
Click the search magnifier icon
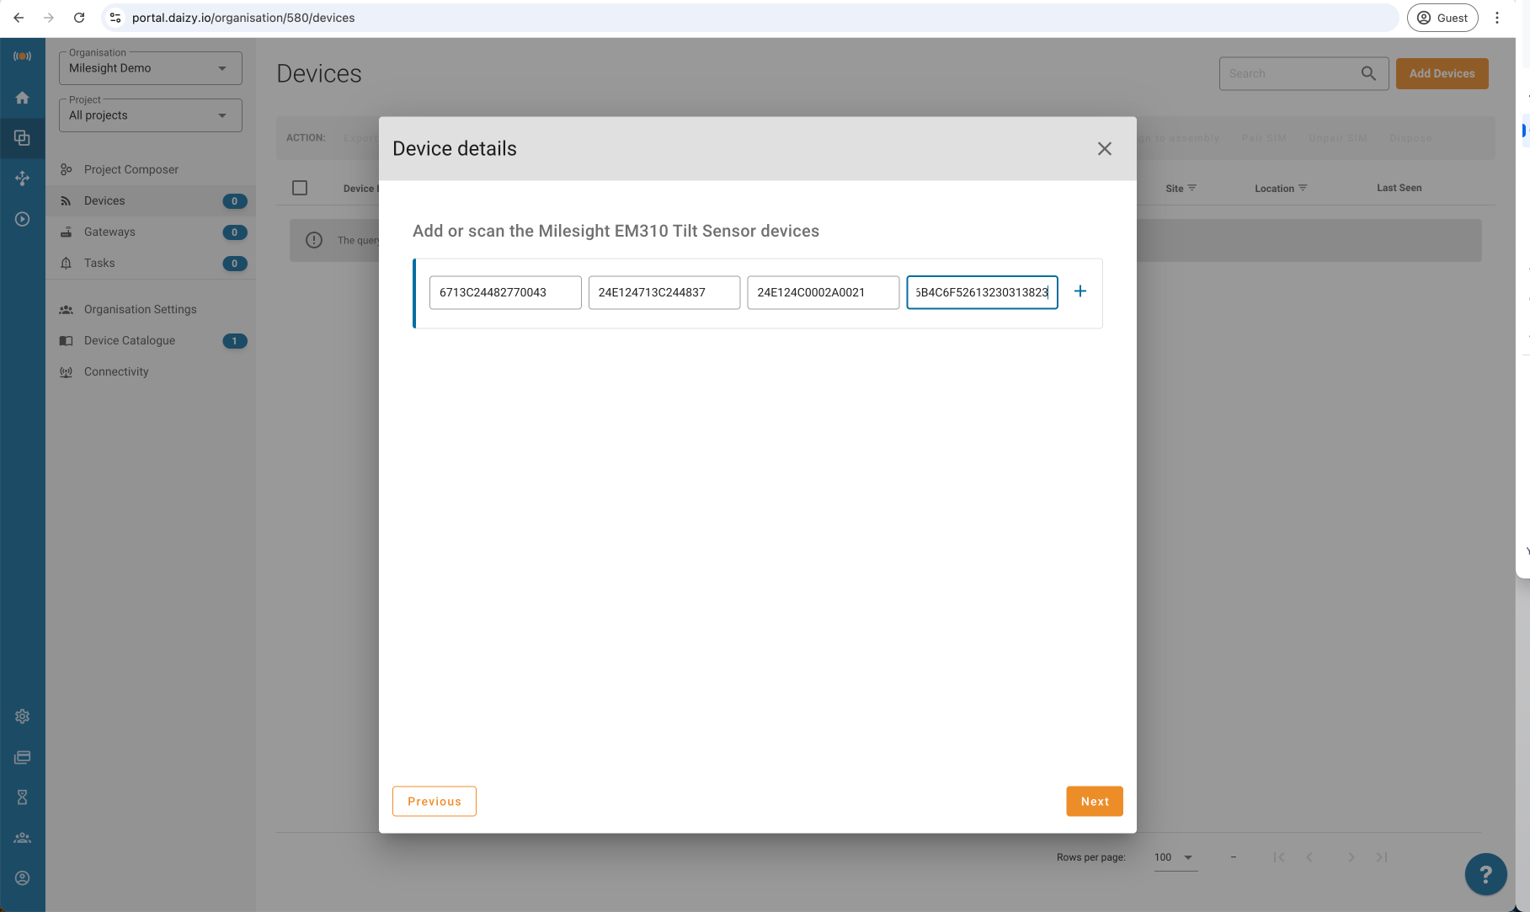1368,74
